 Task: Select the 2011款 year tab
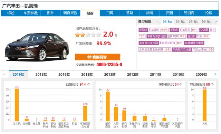point(156,74)
